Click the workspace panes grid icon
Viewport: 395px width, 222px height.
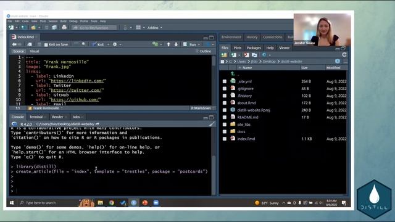[138, 27]
